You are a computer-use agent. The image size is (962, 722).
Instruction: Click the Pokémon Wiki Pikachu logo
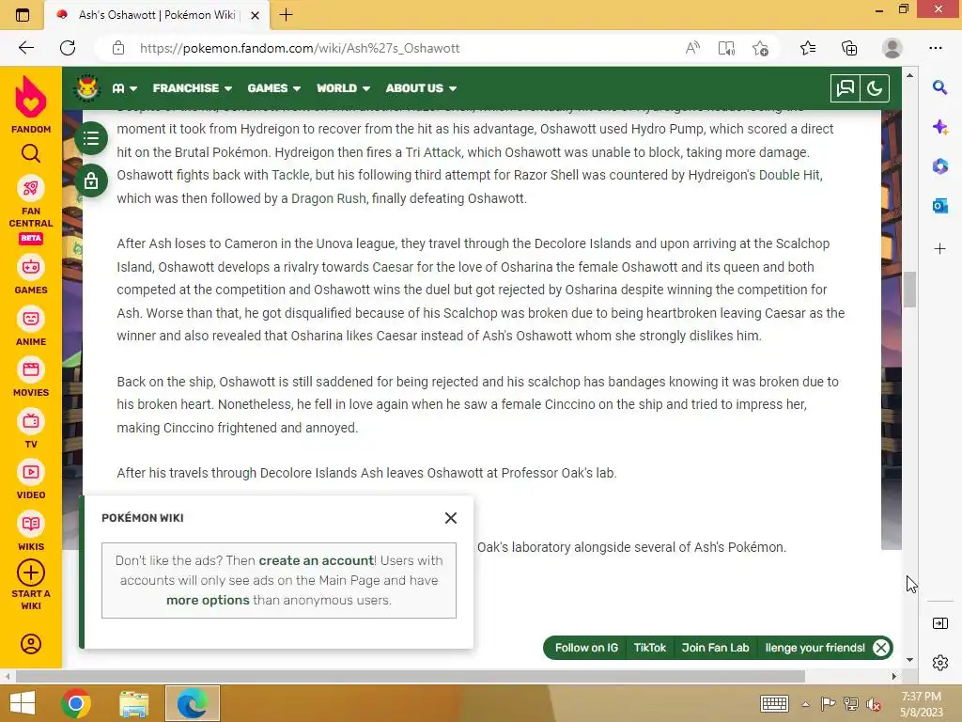point(86,88)
